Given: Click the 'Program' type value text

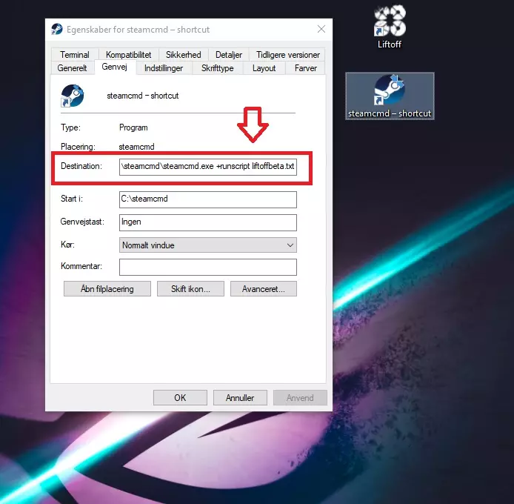Looking at the screenshot, I should click(133, 127).
